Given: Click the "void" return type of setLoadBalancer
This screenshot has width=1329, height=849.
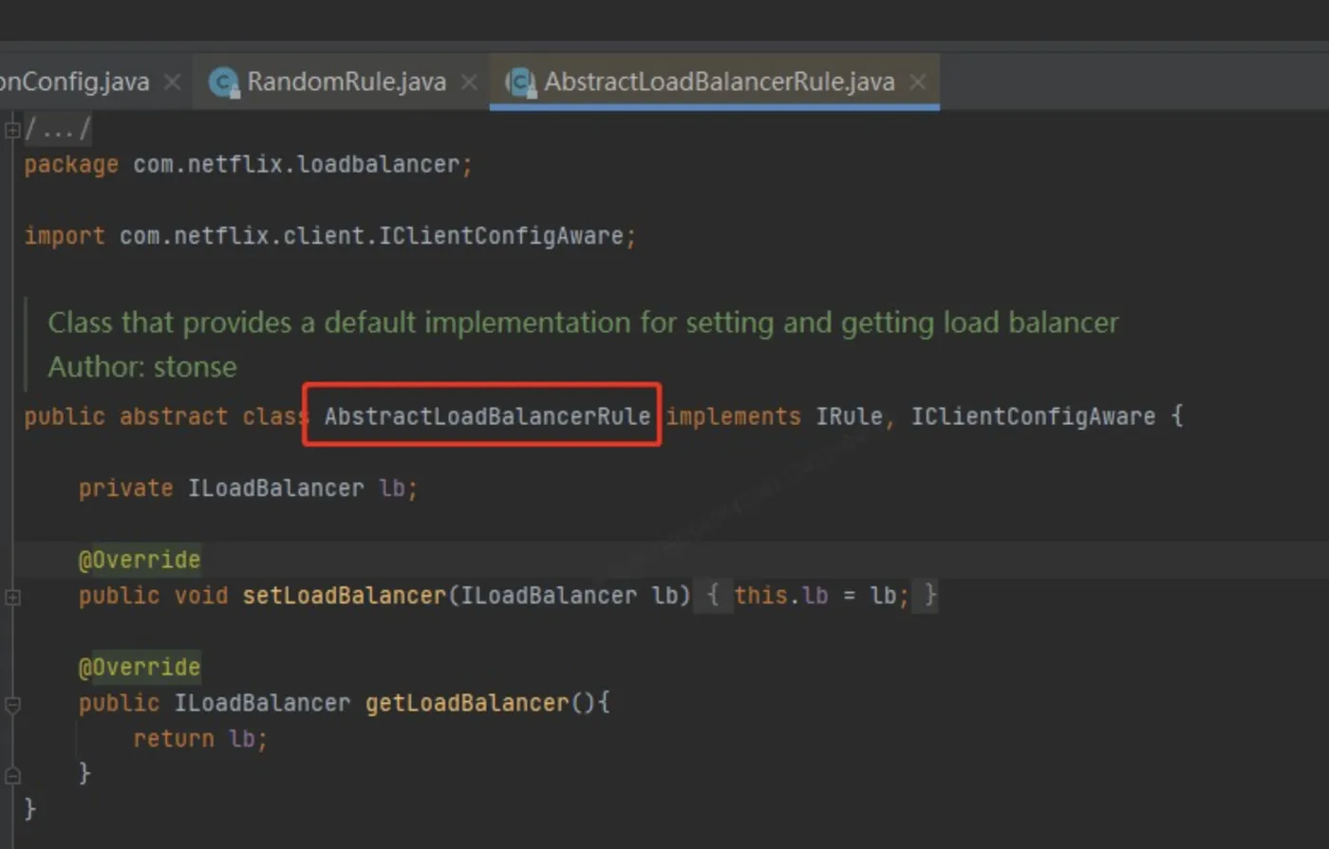Looking at the screenshot, I should pos(201,596).
